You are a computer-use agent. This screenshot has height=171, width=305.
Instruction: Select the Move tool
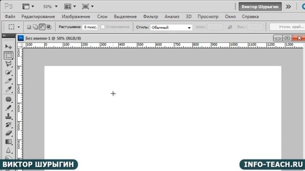(9, 47)
